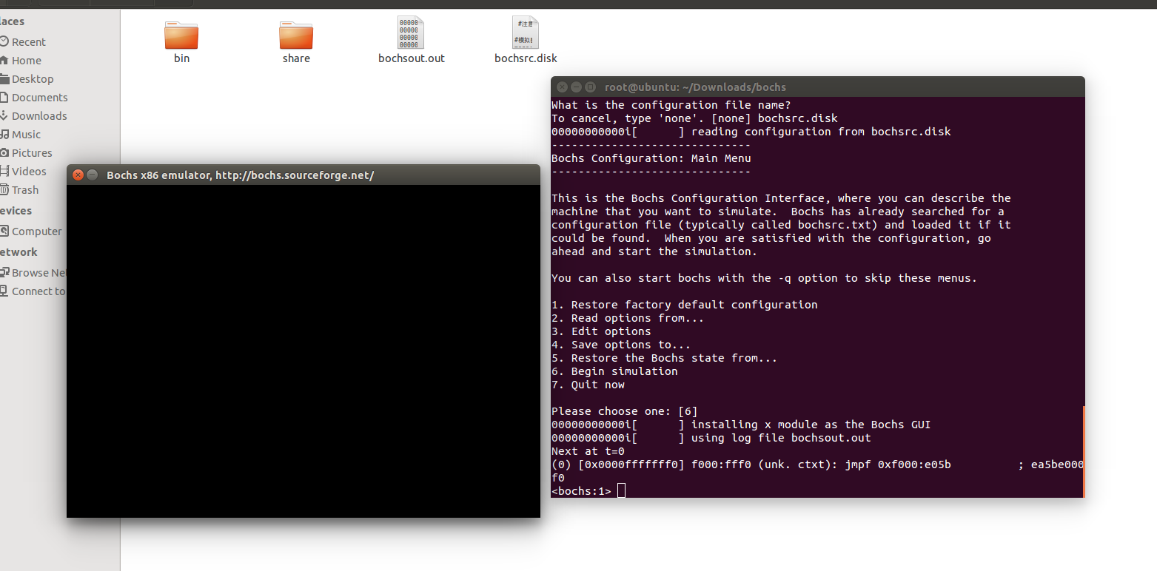Click 'Next at t=0' terminal line
1157x571 pixels.
(x=588, y=451)
